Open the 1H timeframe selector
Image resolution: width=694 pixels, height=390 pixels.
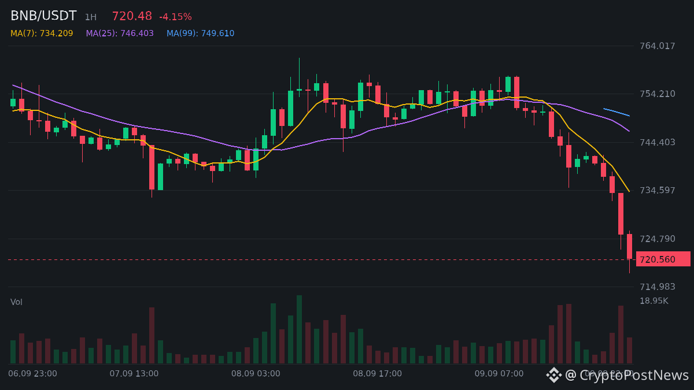(91, 17)
